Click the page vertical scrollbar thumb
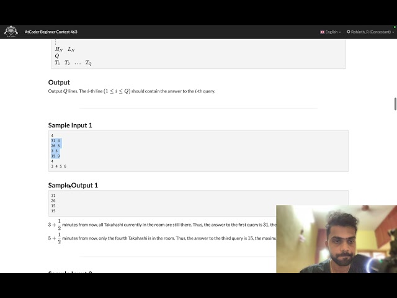Screen dimensions: 397x298 (x=395, y=104)
